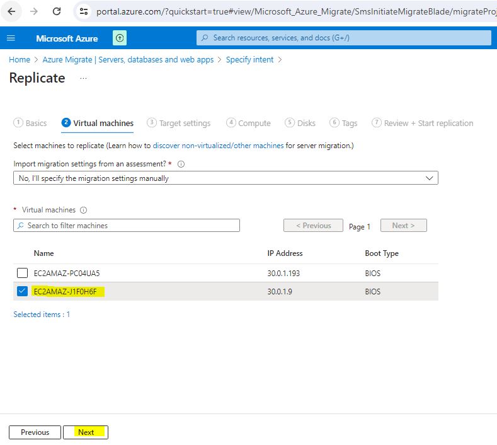Open the Compute step tab
This screenshot has height=445, width=497.
click(249, 124)
